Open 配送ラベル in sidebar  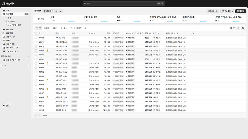point(10,21)
